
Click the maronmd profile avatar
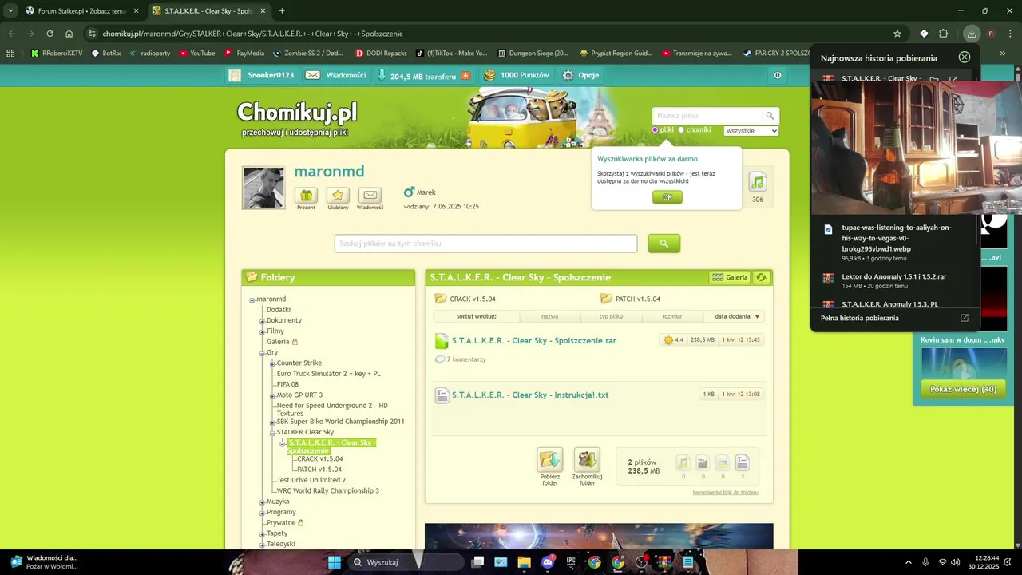[x=263, y=188]
